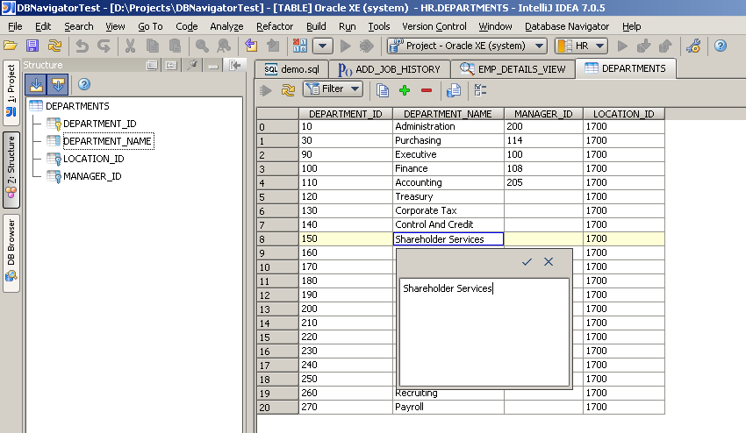Switch to the demo.sql tab
Viewport: 746px width, 433px height.
291,69
